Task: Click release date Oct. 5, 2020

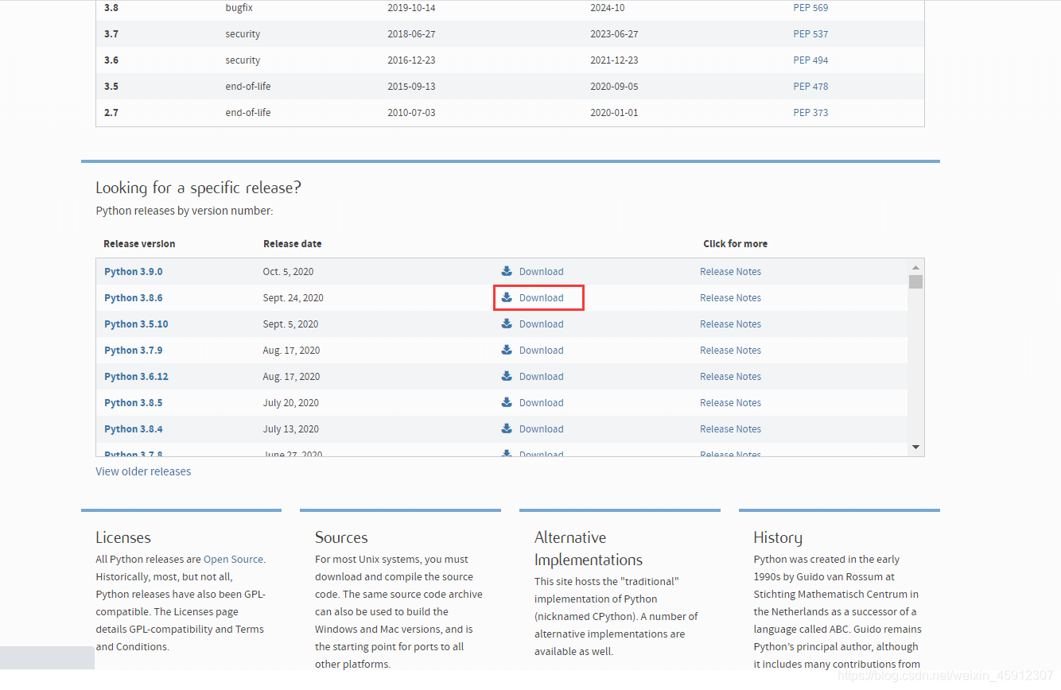Action: (288, 272)
